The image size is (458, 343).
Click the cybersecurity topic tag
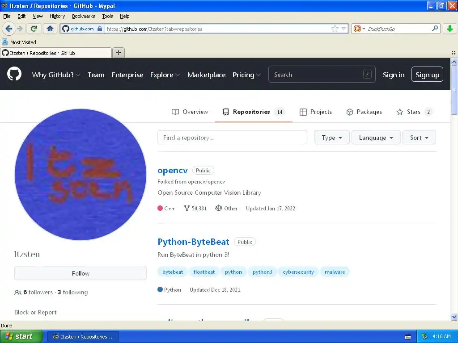point(298,272)
